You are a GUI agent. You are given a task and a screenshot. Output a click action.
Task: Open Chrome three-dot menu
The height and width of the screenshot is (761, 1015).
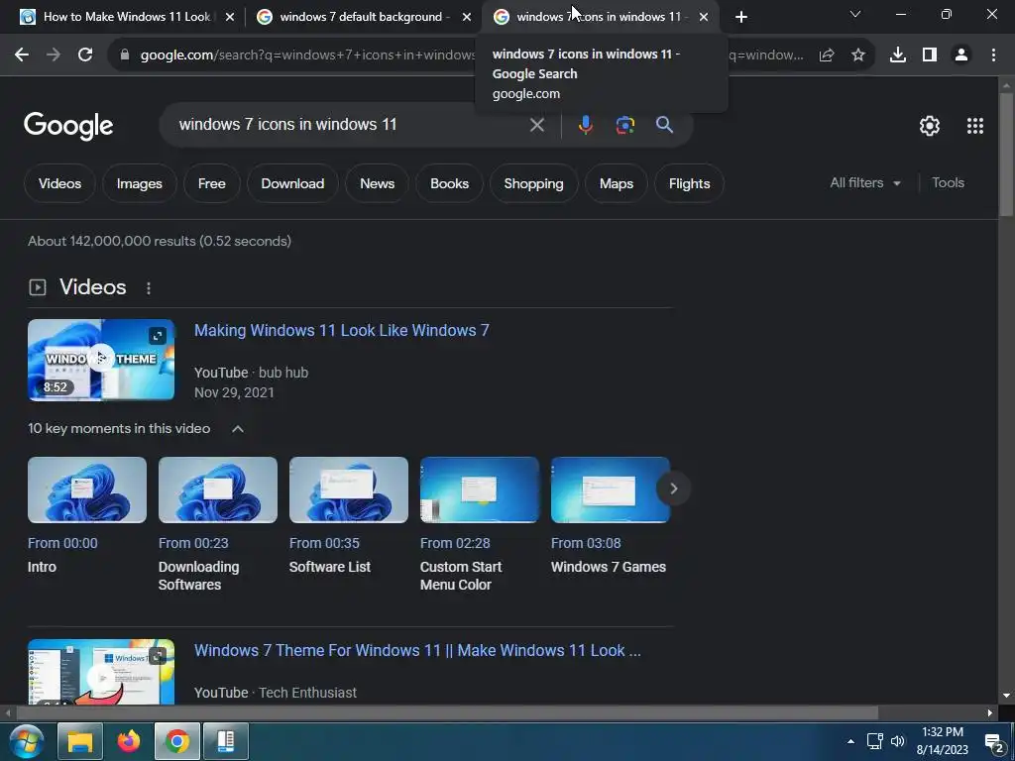(x=993, y=55)
